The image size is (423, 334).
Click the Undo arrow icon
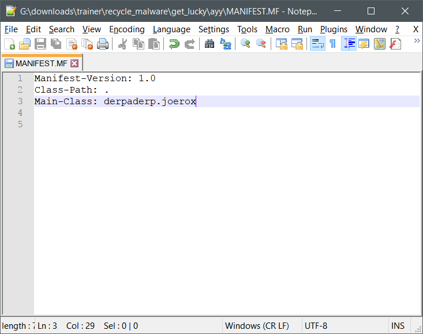174,44
